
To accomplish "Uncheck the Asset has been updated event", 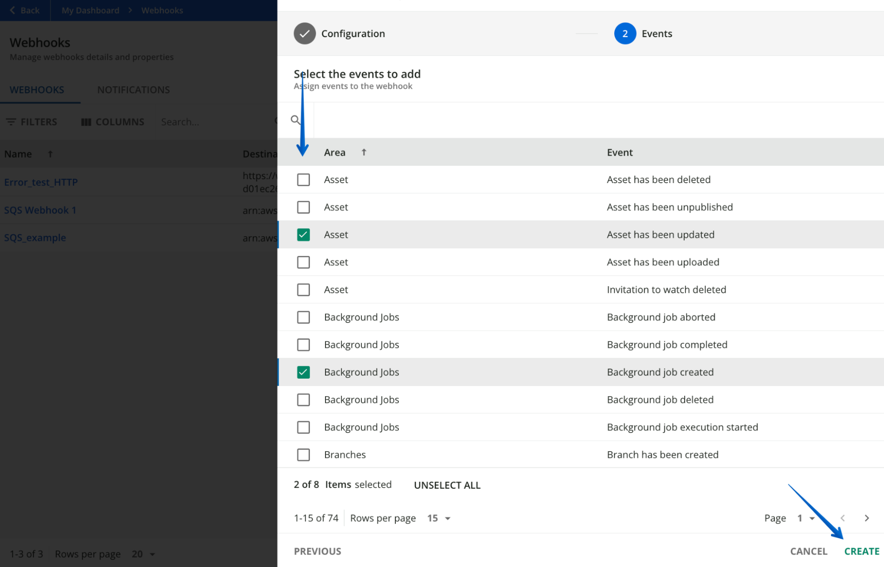I will tap(303, 234).
